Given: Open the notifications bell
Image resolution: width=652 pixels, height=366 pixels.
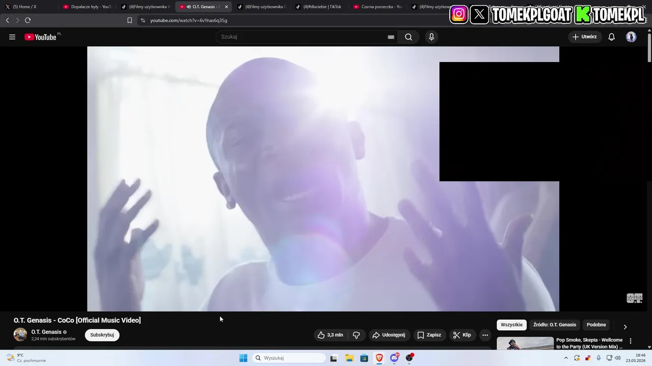Looking at the screenshot, I should 612,37.
